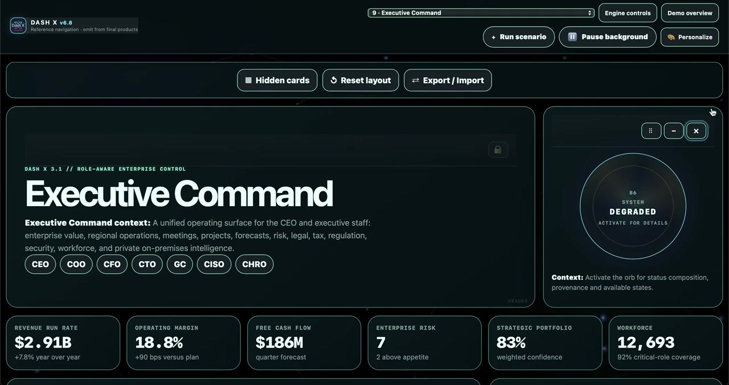Select the COO role chip
Image resolution: width=729 pixels, height=385 pixels.
[x=76, y=264]
